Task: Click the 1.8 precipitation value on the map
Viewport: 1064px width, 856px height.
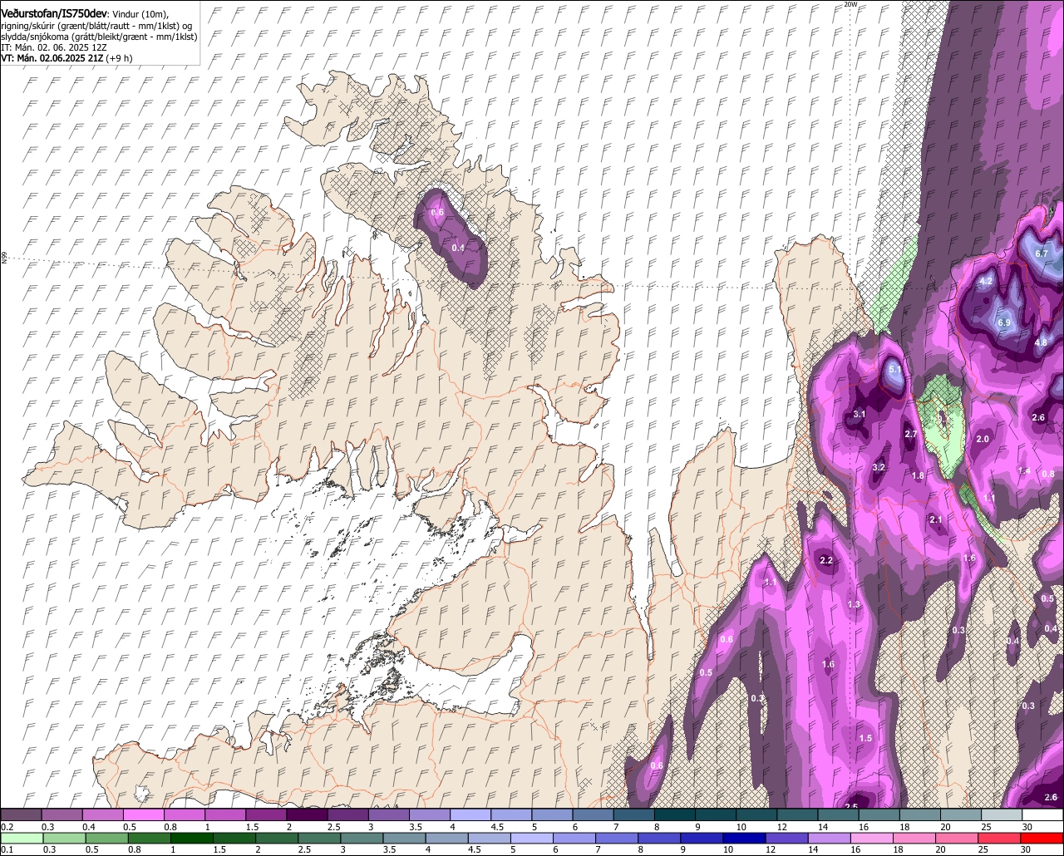Action: (x=918, y=475)
